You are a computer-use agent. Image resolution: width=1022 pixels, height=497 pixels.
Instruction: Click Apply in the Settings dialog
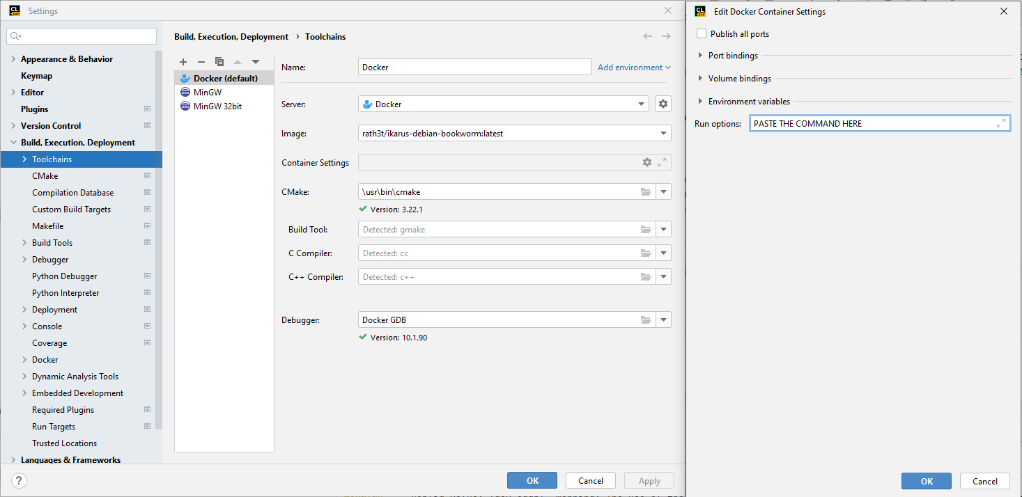[x=649, y=480]
